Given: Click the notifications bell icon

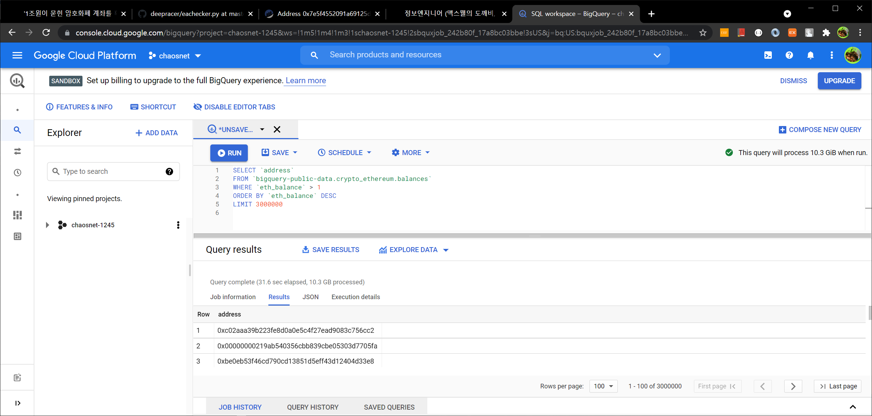Looking at the screenshot, I should pos(810,55).
